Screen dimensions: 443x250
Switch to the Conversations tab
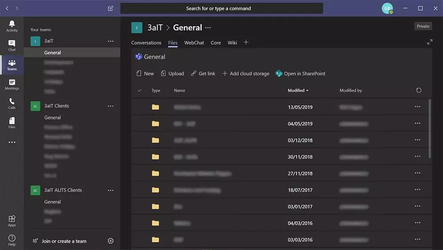(x=146, y=43)
